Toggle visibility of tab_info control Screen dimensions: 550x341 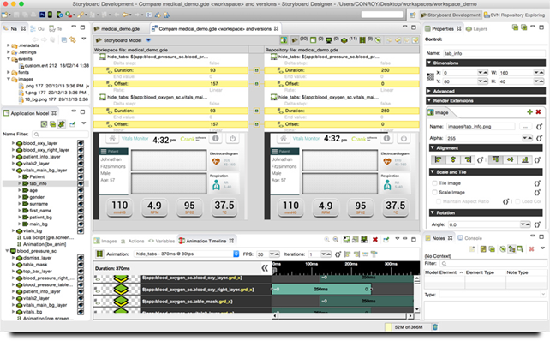[81, 183]
